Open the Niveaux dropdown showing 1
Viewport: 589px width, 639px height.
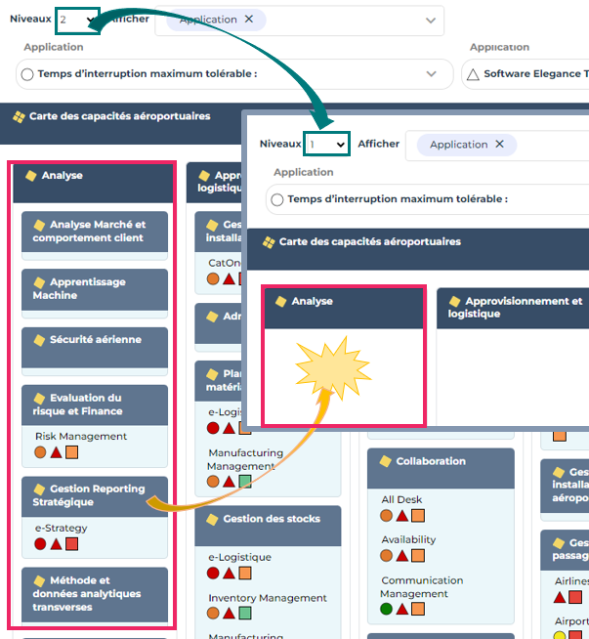pos(326,144)
